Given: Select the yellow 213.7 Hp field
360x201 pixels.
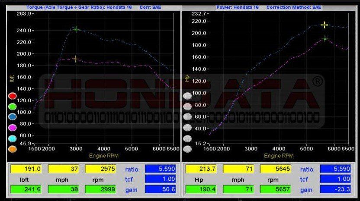Looking at the screenshot, I should point(201,169).
